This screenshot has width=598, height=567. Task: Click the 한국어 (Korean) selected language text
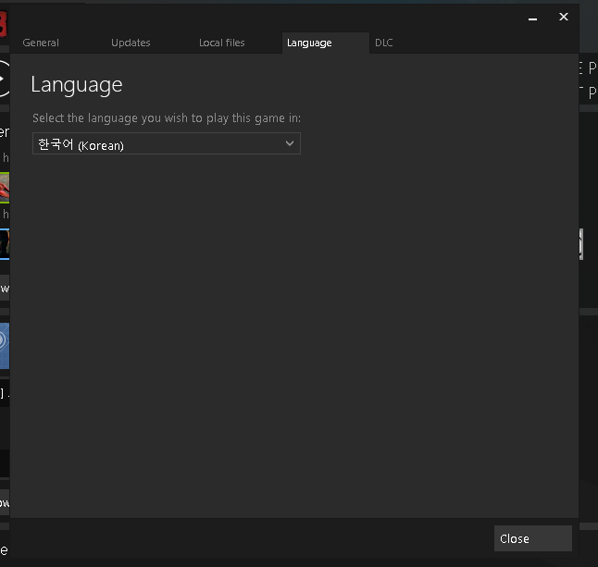tap(81, 145)
